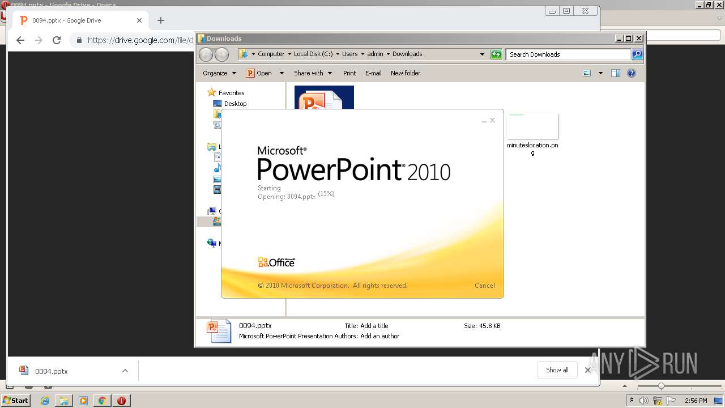Image resolution: width=725 pixels, height=408 pixels.
Task: Expand breadcrumb arrow between admin and Downloads
Action: pyautogui.click(x=388, y=54)
